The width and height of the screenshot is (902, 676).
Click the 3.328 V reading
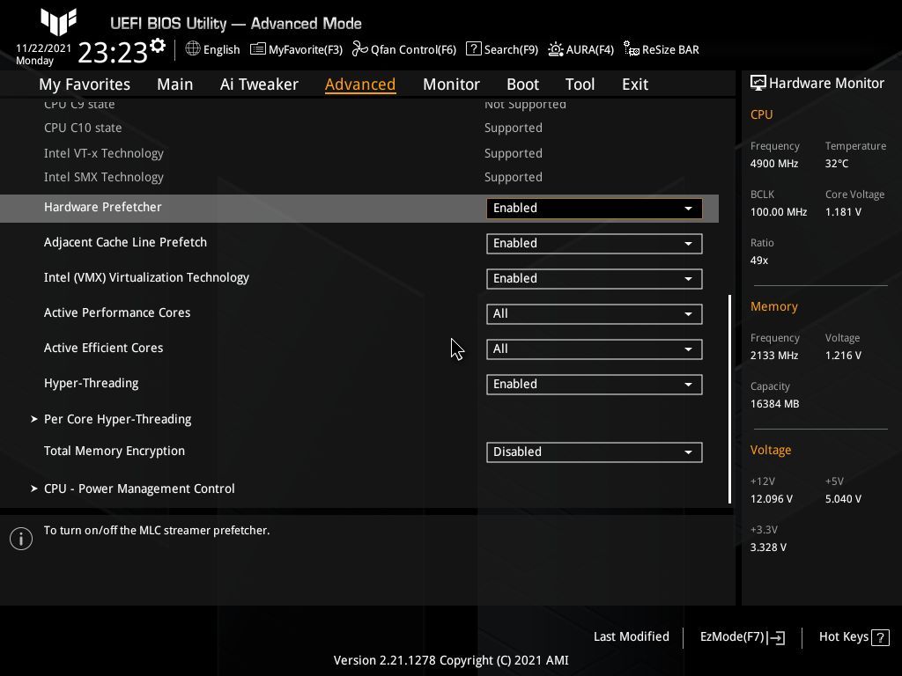point(768,547)
